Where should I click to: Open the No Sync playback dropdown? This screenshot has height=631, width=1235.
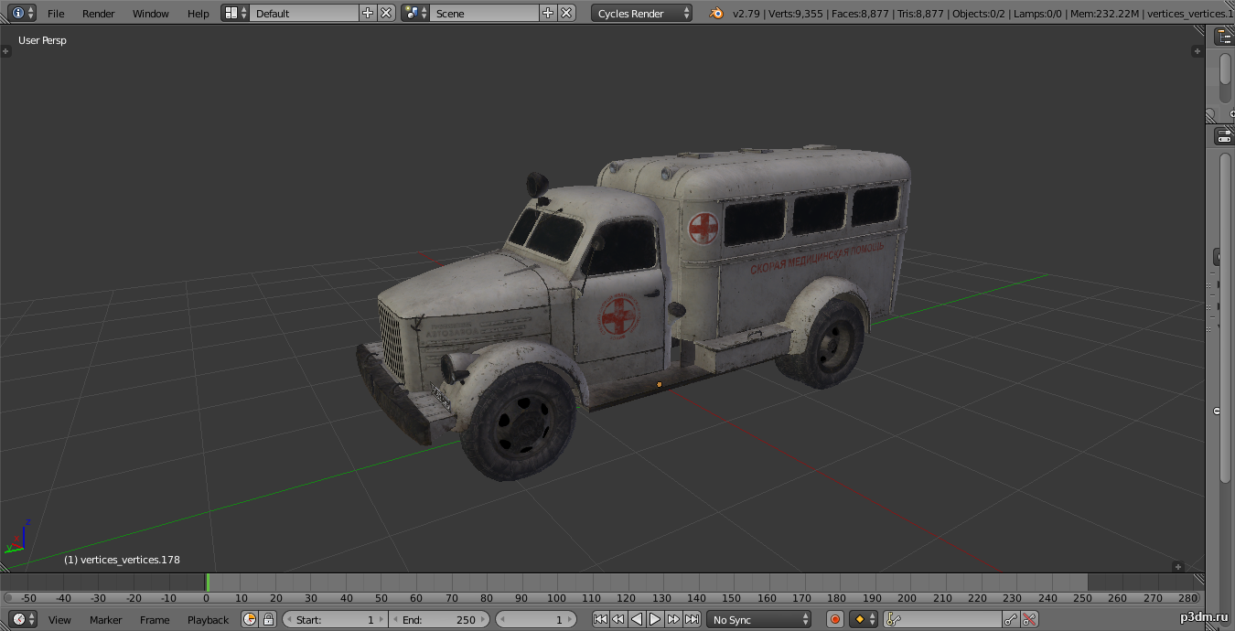(760, 619)
